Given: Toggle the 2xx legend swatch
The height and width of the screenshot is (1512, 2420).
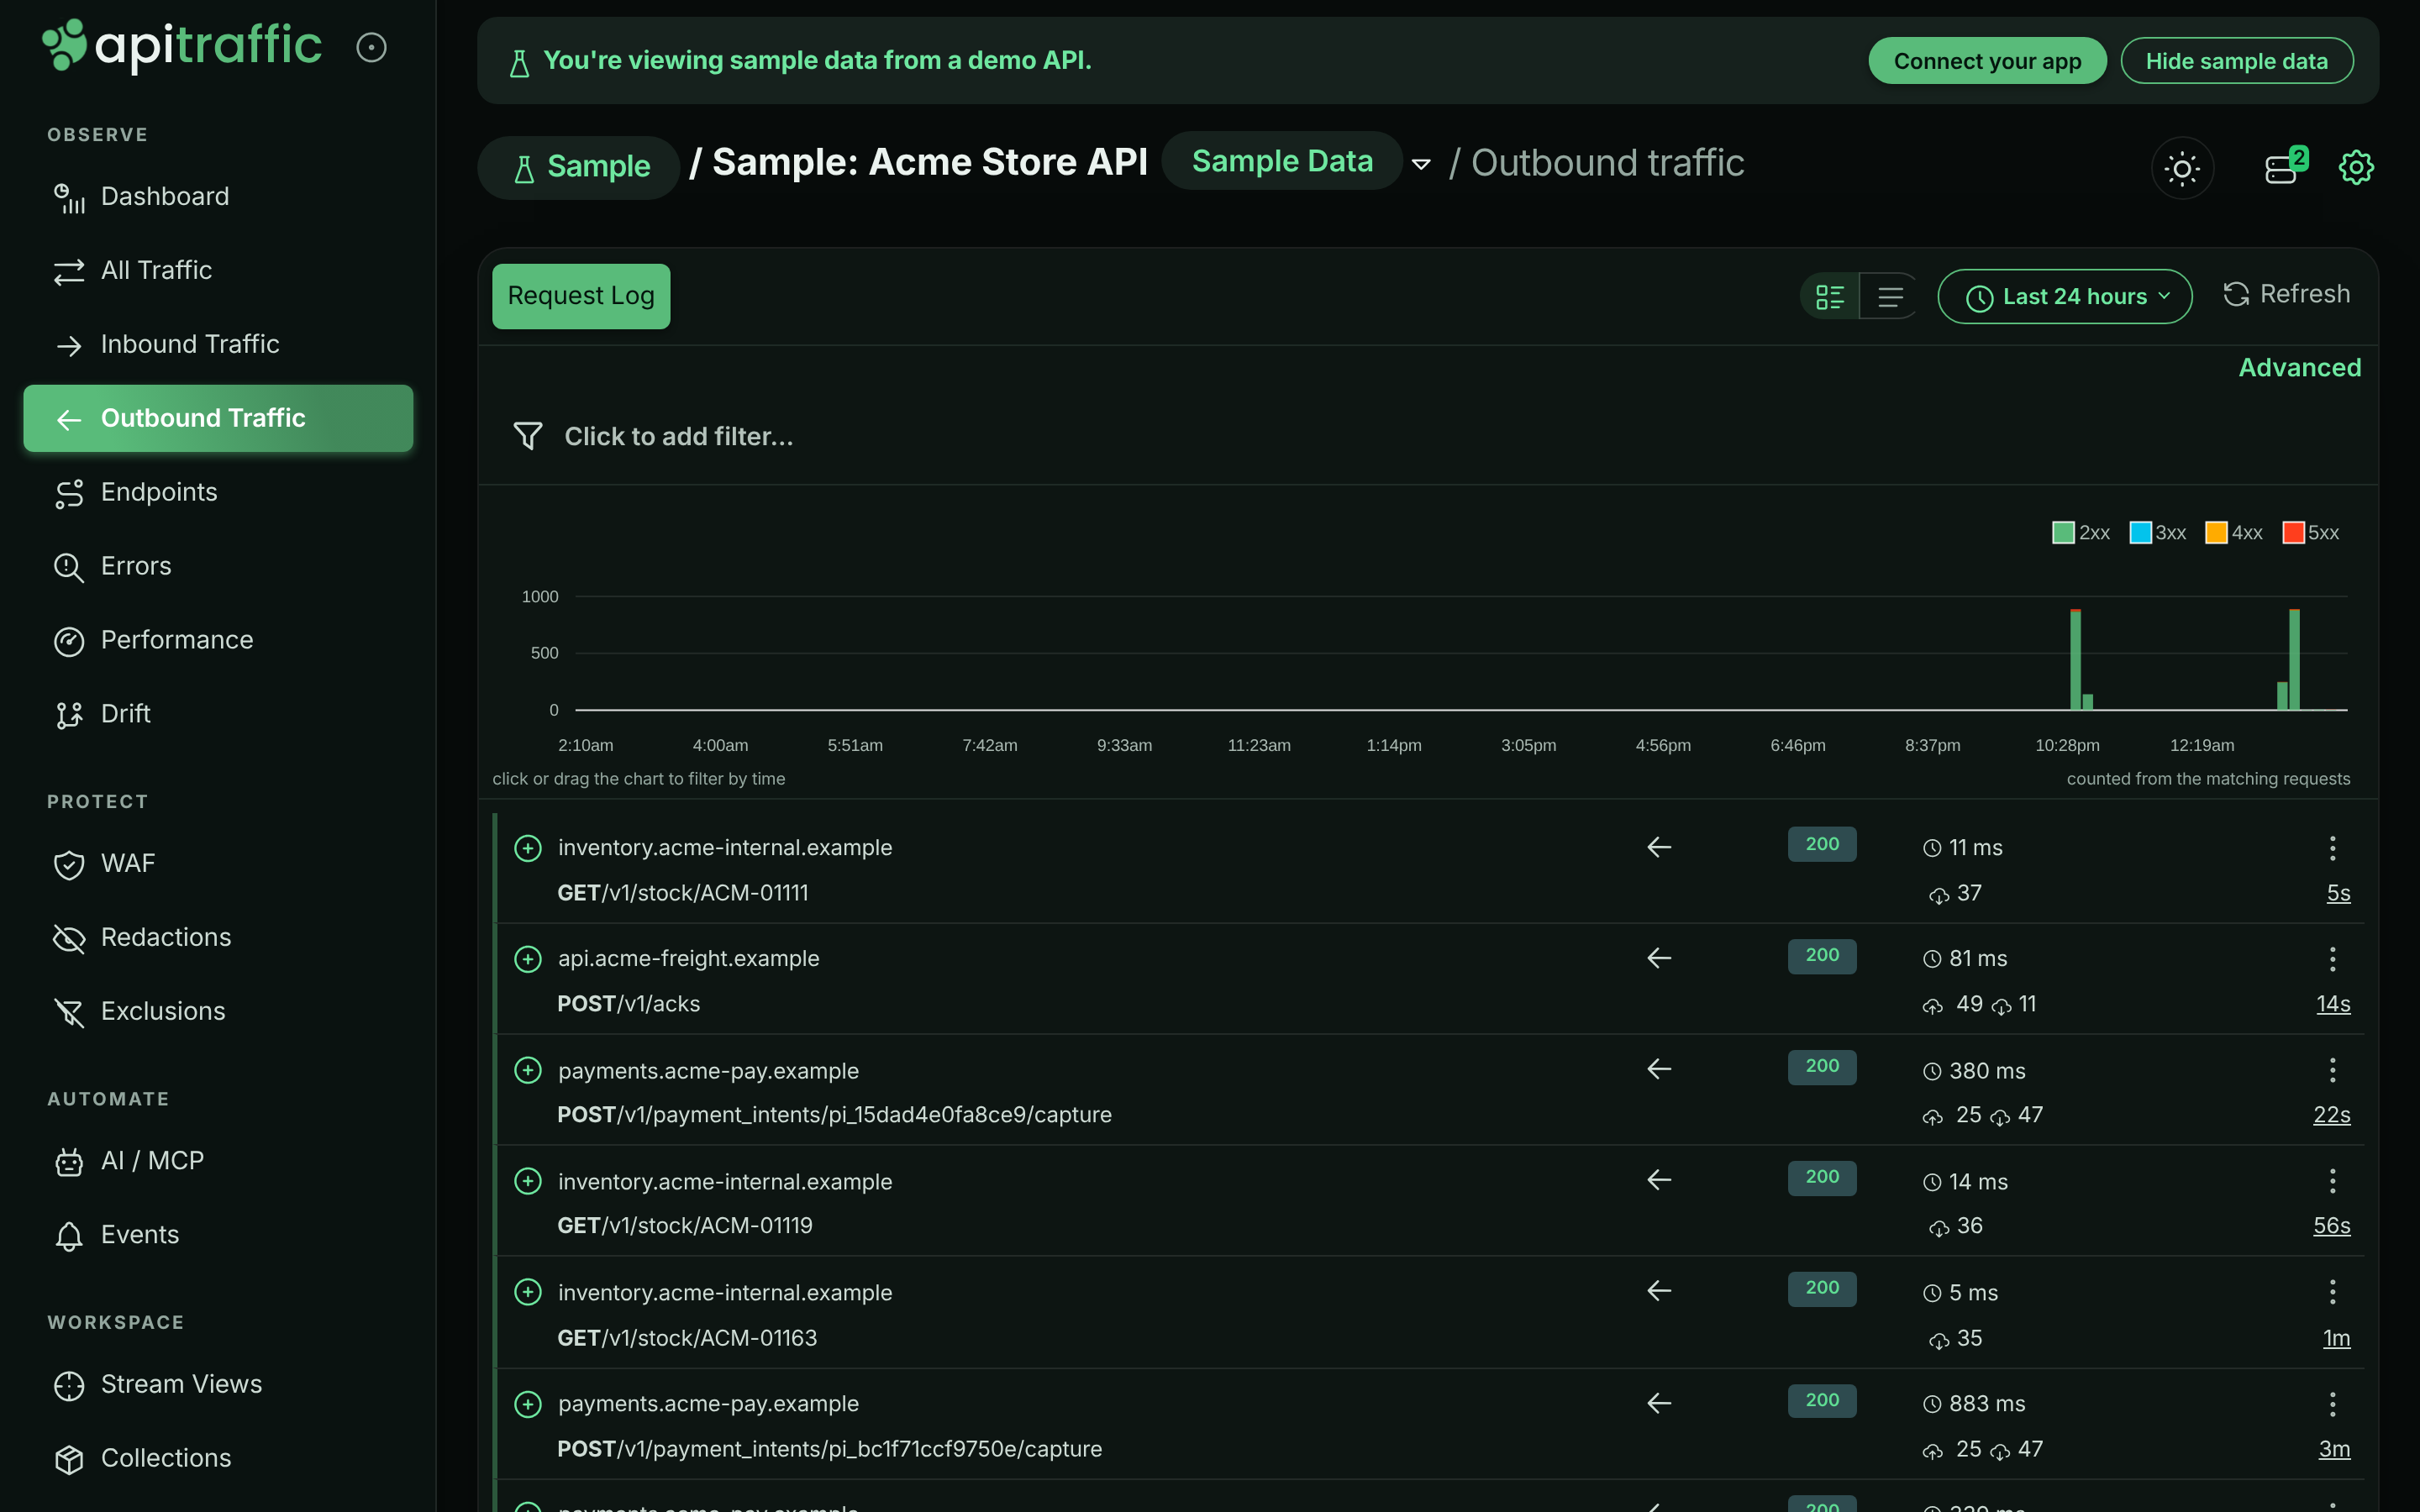Looking at the screenshot, I should 2062,533.
